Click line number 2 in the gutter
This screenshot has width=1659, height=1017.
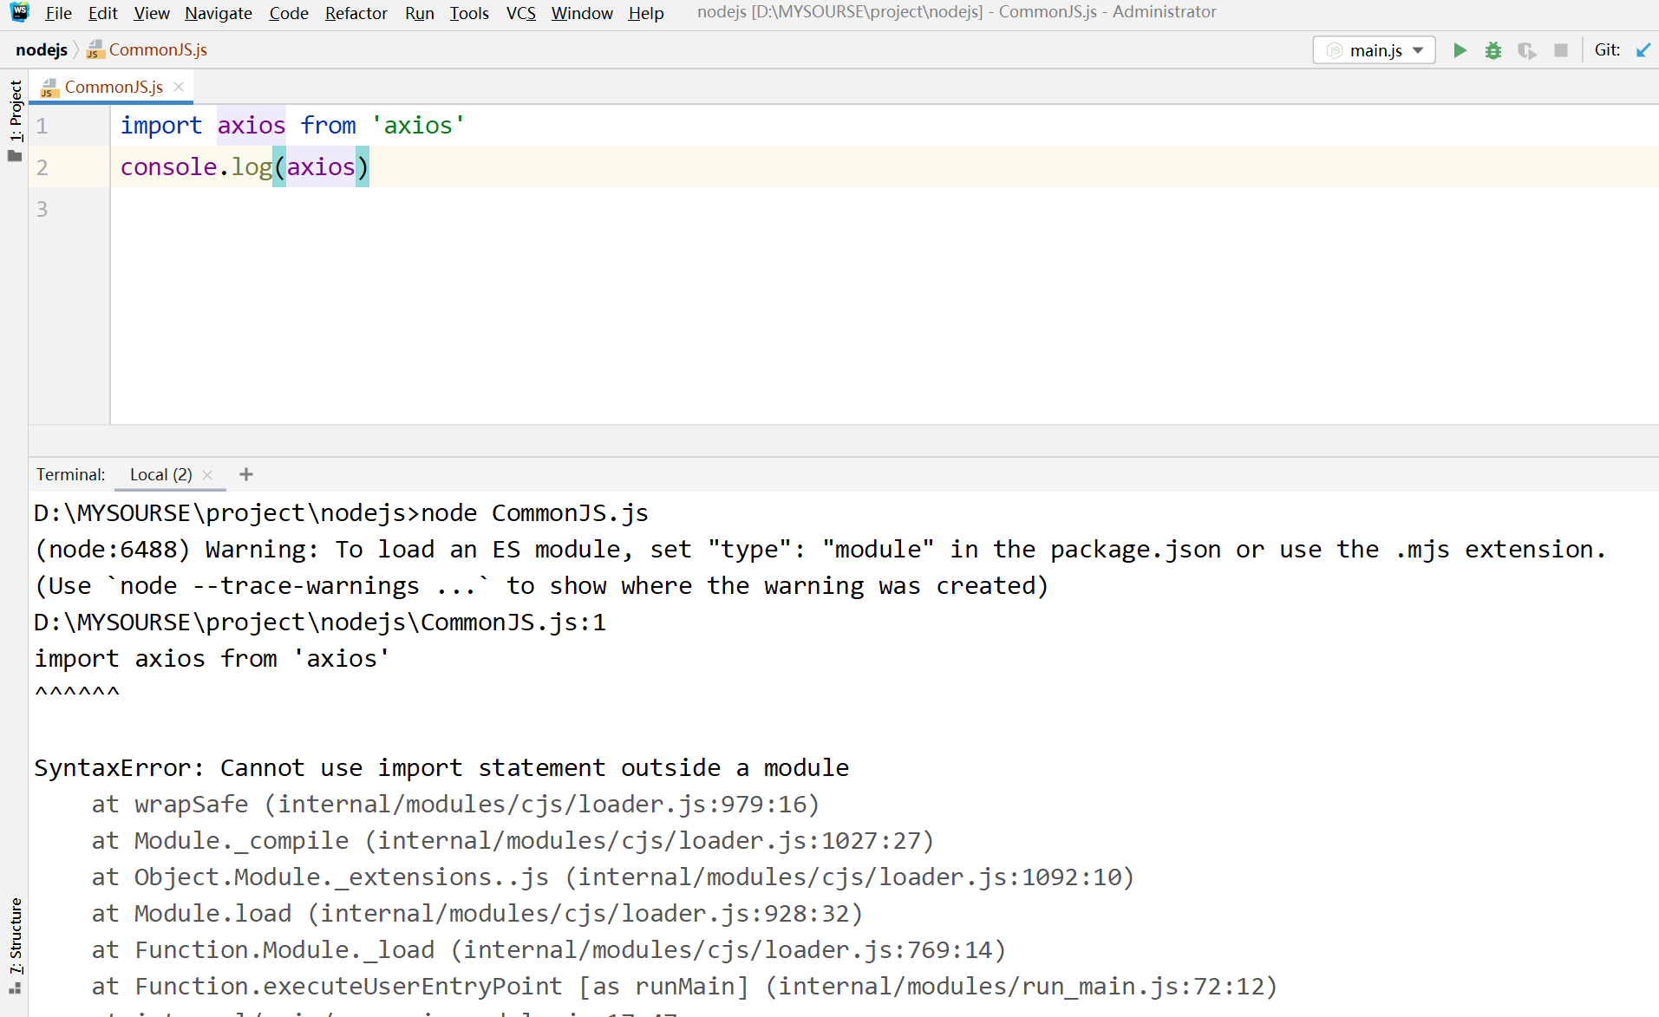pyautogui.click(x=42, y=166)
